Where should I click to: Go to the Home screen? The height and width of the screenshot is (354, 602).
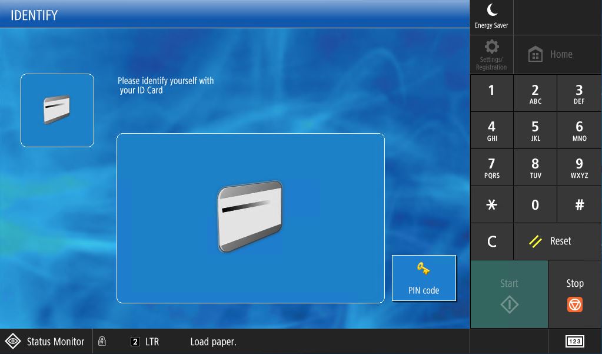click(557, 55)
